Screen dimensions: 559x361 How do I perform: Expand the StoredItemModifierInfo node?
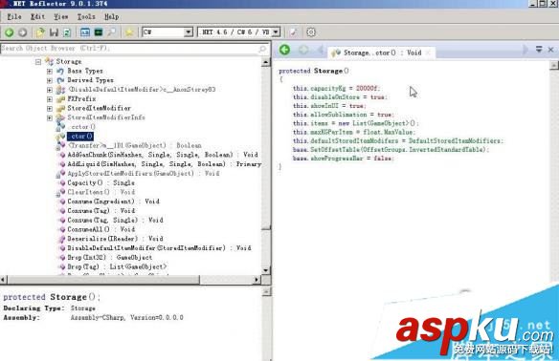(50, 117)
